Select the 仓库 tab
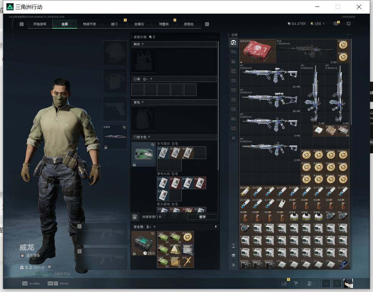Image resolution: width=373 pixels, height=292 pixels. pyautogui.click(x=65, y=24)
